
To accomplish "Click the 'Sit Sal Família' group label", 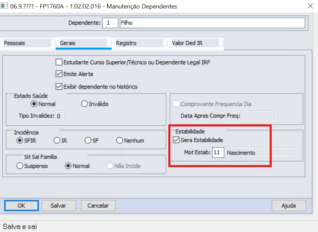I will 41,157.
